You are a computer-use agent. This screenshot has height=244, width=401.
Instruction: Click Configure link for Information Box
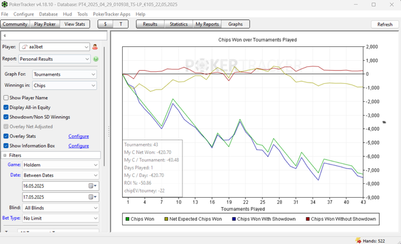pos(78,146)
